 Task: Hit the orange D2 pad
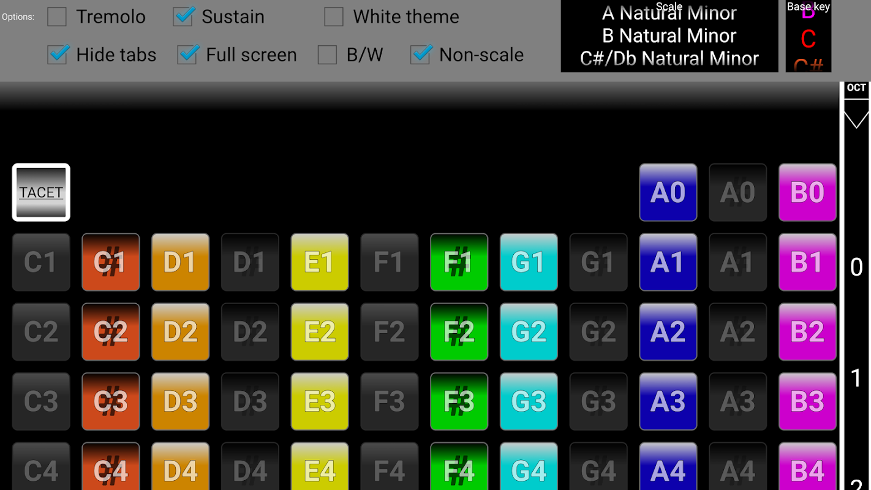point(181,332)
